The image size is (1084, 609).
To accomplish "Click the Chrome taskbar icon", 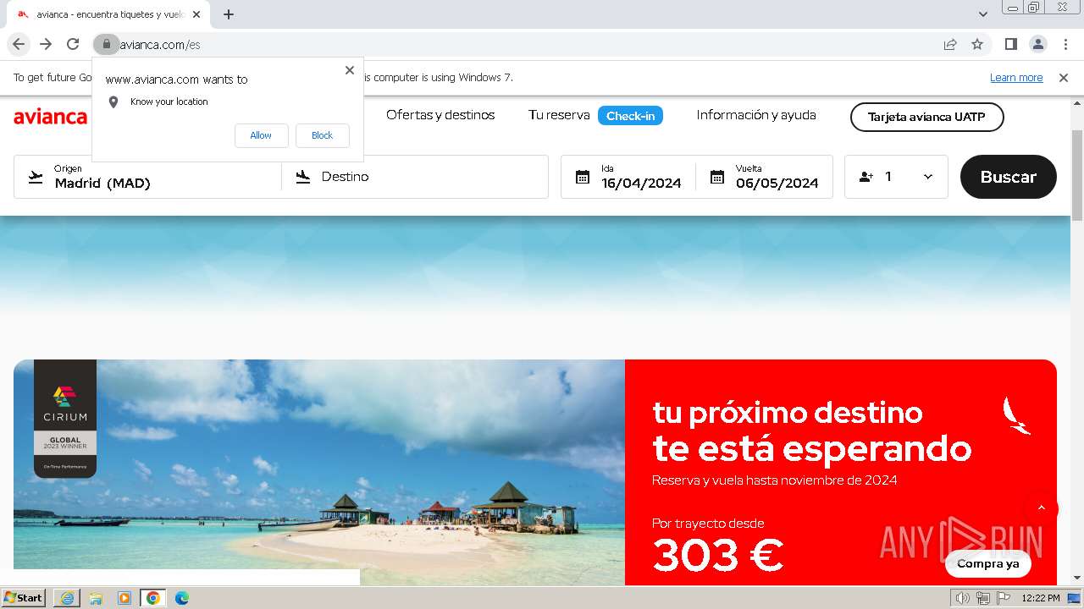I will pyautogui.click(x=153, y=598).
